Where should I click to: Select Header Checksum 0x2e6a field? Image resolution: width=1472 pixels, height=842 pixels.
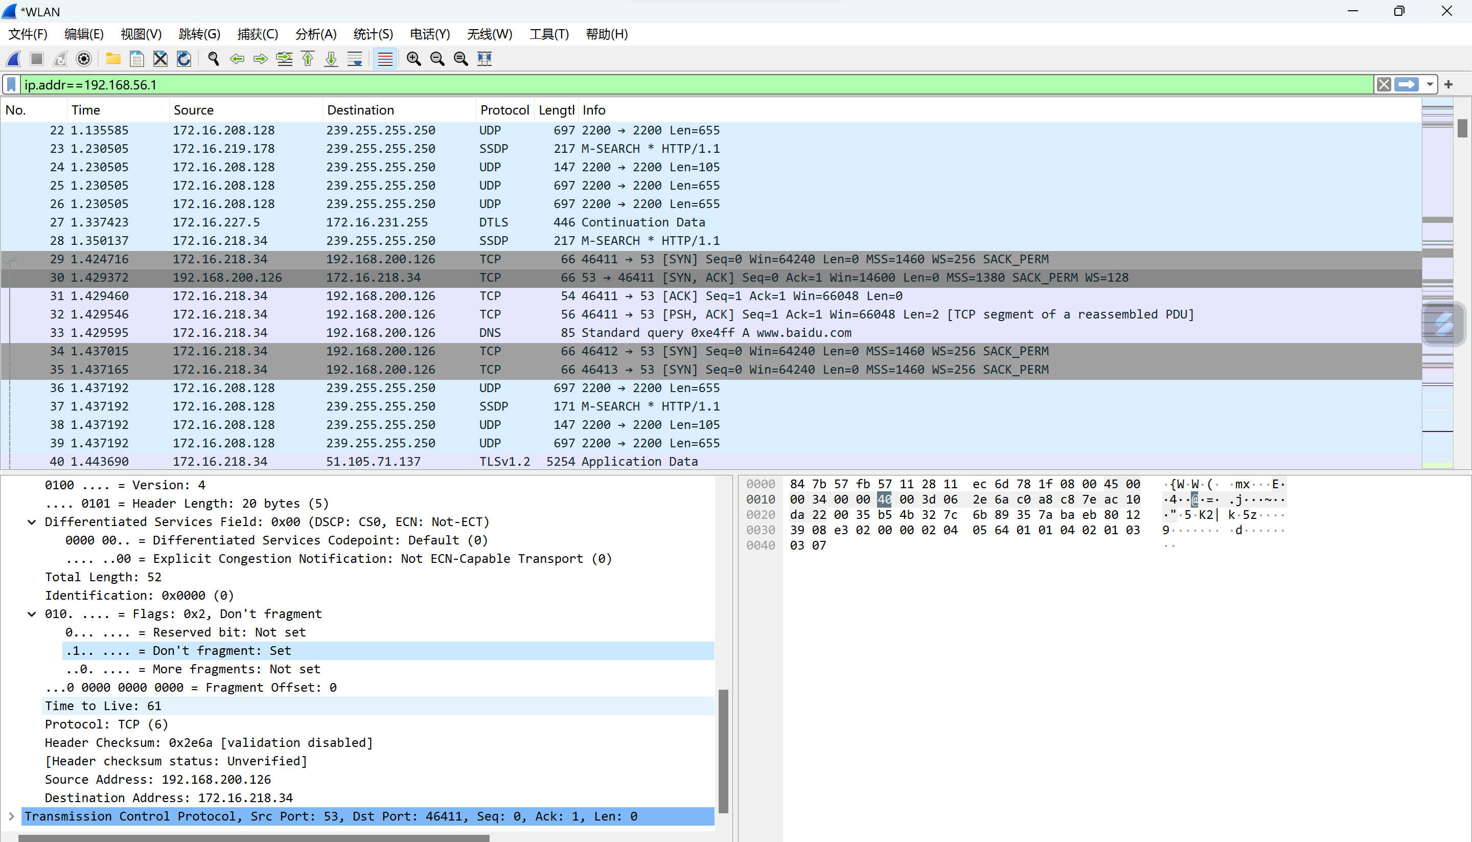[379, 742]
